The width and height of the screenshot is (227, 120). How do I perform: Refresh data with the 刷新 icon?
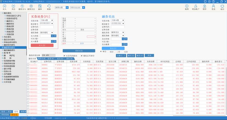tap(49, 7)
